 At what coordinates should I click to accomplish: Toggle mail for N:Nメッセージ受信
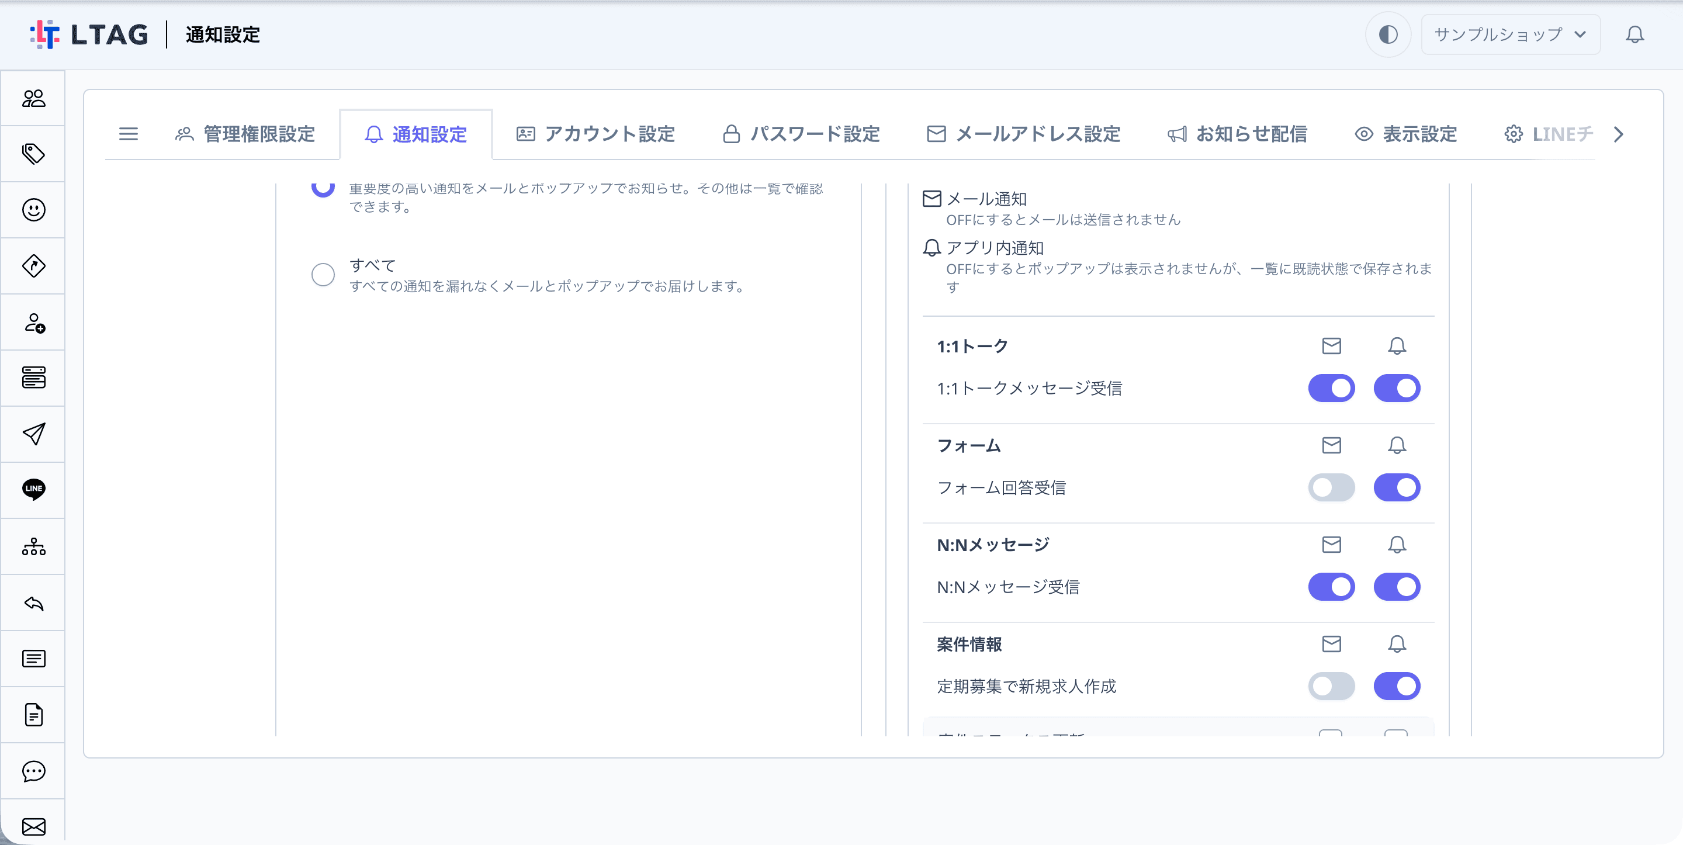pos(1332,587)
